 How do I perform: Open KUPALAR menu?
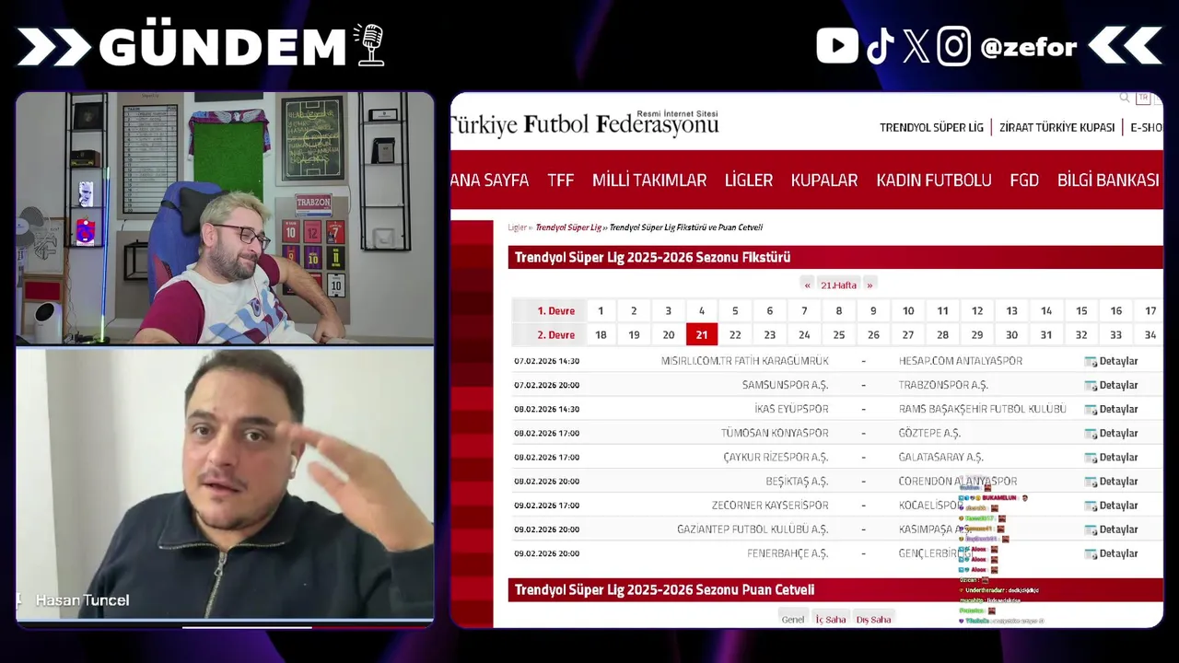[x=824, y=180]
